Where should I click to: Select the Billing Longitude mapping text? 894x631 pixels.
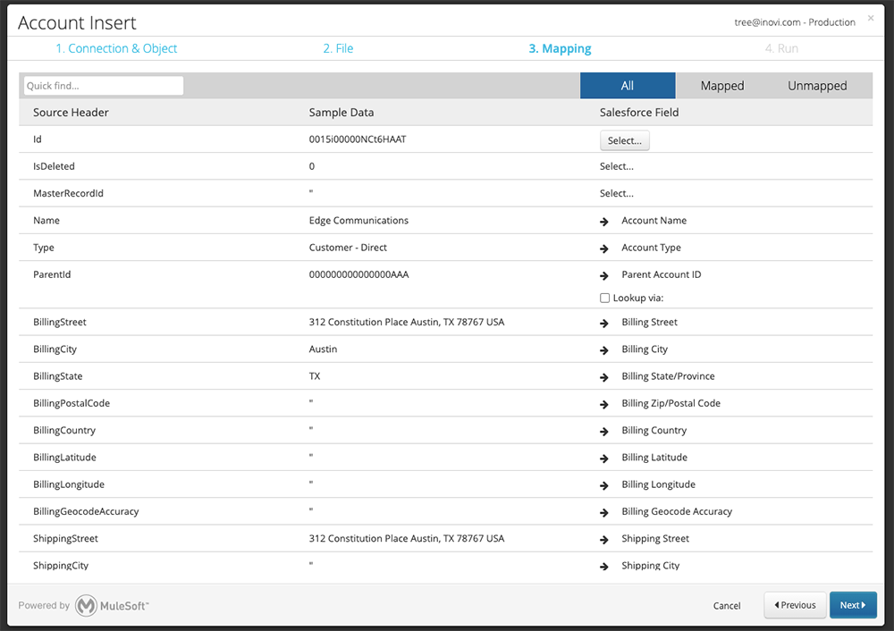[659, 484]
